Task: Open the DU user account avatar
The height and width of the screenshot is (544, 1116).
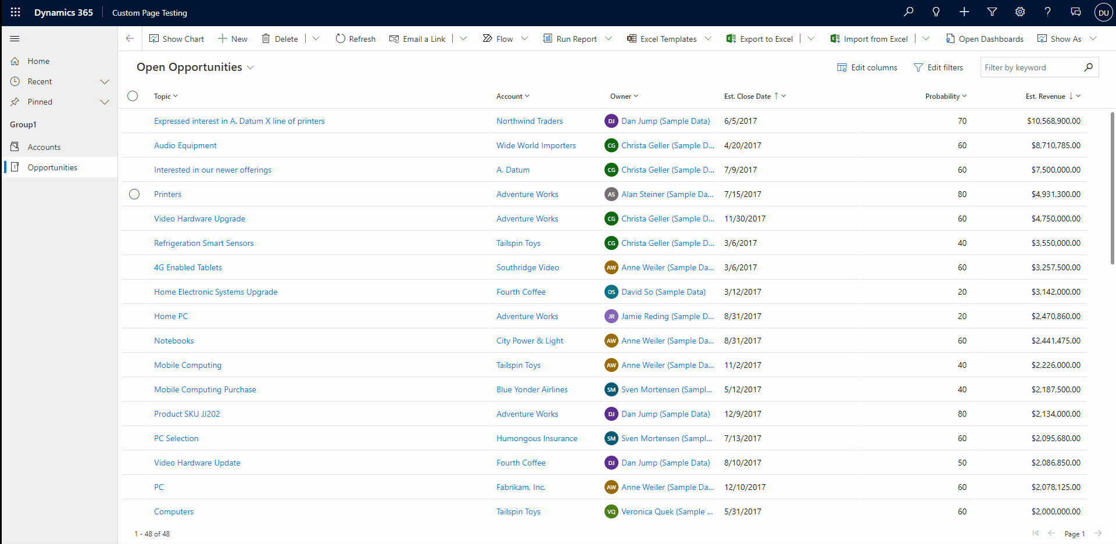Action: pos(1103,13)
